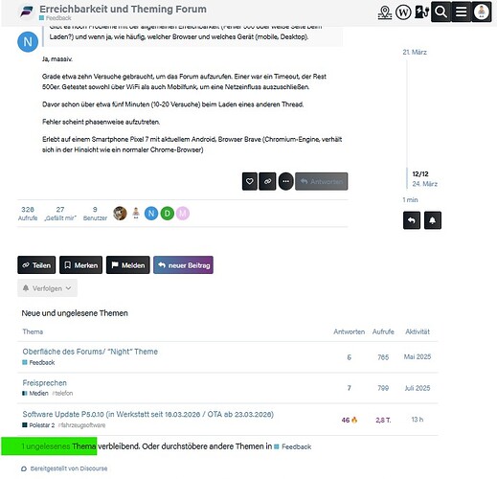The width and height of the screenshot is (497, 479).
Task: Open Bereitgestellt von Discourse link
Action: (x=64, y=468)
